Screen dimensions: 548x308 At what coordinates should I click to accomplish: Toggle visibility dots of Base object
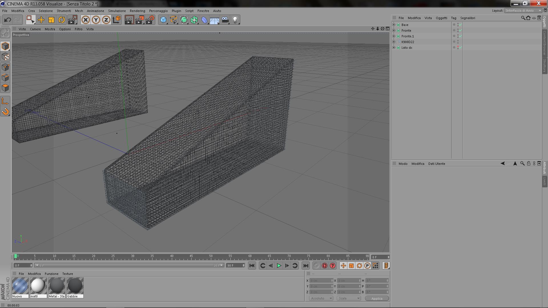458,25
